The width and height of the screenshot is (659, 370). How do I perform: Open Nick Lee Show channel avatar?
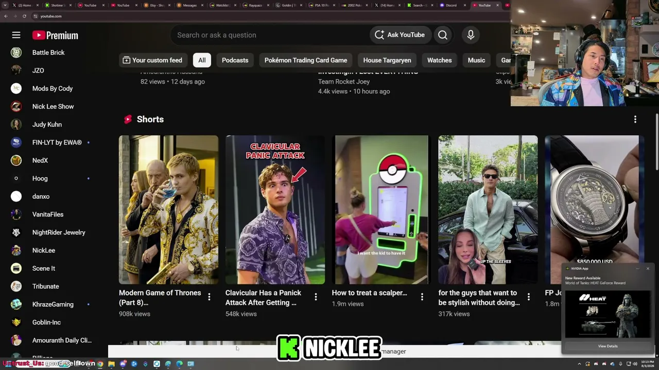16,106
